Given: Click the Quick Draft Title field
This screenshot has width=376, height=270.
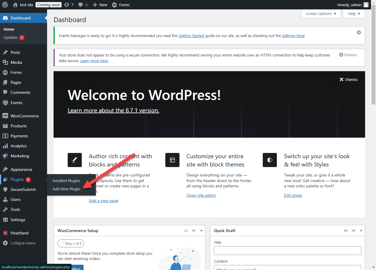Looking at the screenshot, I should pos(287,251).
